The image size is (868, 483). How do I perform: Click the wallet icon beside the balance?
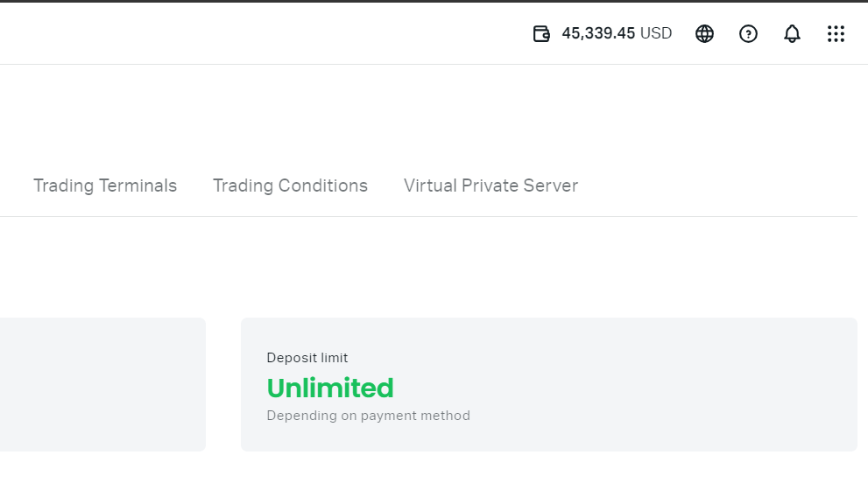(x=541, y=34)
